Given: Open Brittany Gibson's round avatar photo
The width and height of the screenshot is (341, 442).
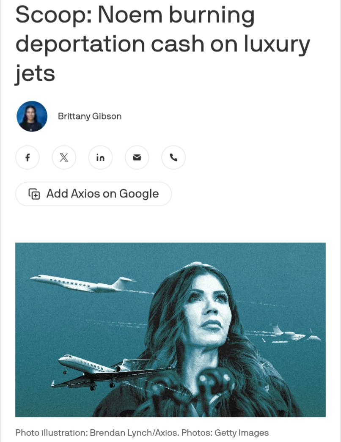Looking at the screenshot, I should coord(32,116).
